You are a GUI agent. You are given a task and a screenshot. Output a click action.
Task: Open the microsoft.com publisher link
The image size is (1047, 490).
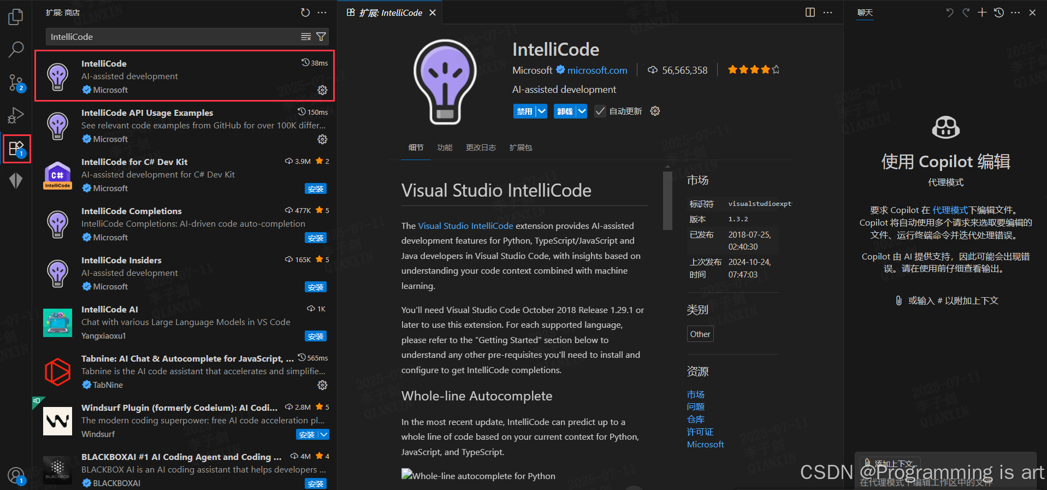tap(597, 70)
